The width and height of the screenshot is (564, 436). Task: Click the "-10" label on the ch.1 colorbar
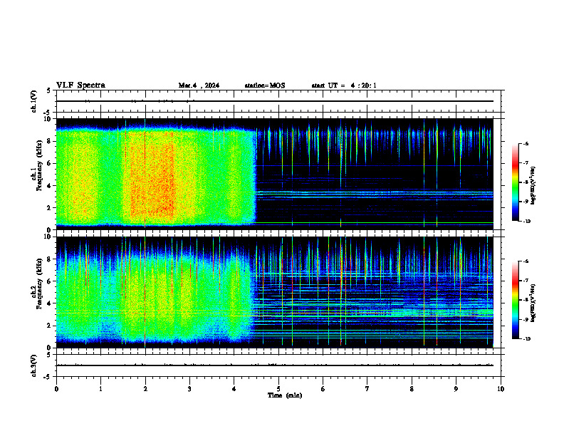(x=526, y=222)
